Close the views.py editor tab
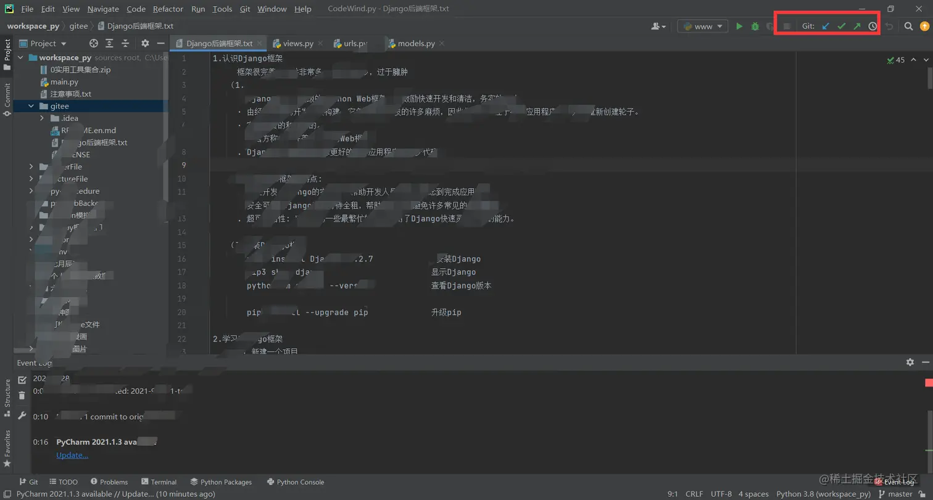Viewport: 933px width, 500px height. 321,44
